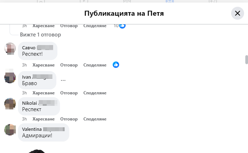Open Valentina's profile name link
Image resolution: width=248 pixels, height=153 pixels.
click(32, 129)
